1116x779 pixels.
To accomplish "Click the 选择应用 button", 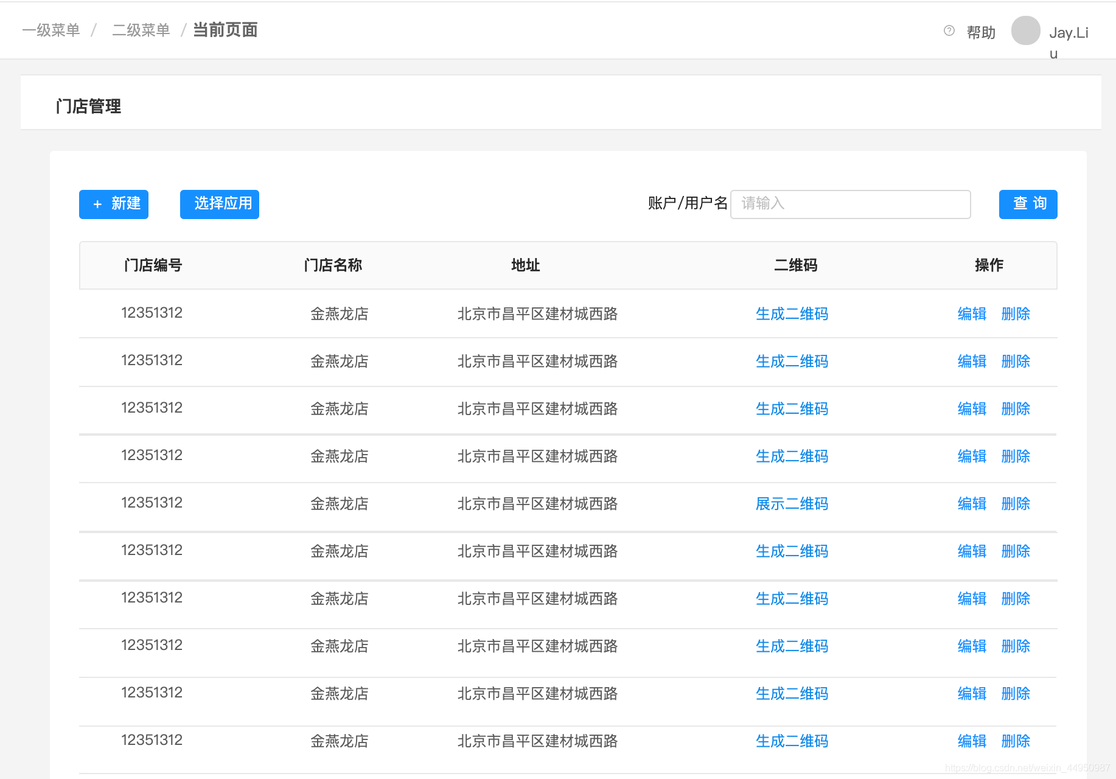I will click(x=220, y=204).
